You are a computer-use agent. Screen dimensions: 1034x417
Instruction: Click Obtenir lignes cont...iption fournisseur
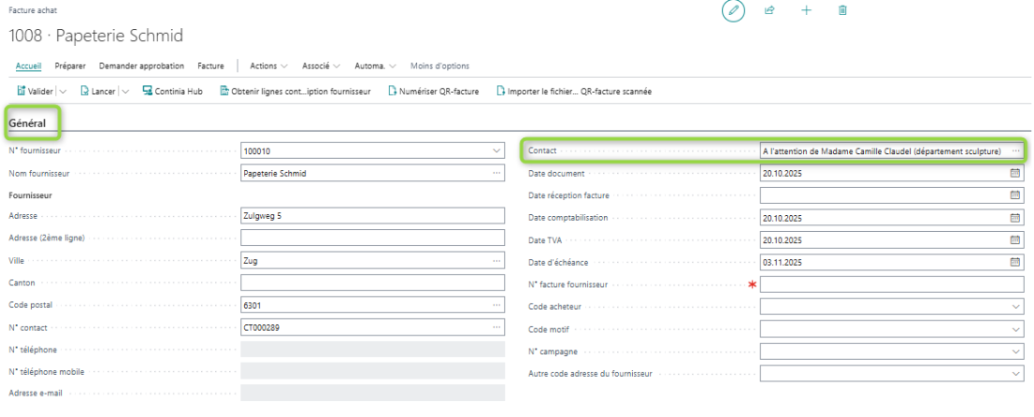(x=295, y=91)
